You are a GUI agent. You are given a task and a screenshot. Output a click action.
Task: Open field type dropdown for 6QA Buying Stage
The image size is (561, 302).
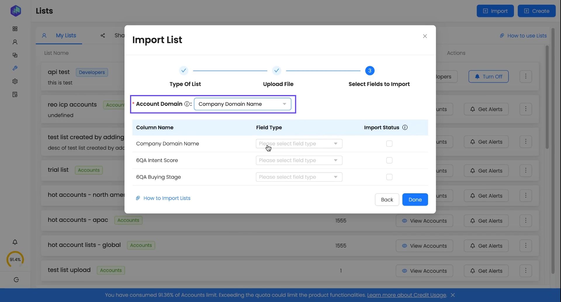click(x=299, y=177)
